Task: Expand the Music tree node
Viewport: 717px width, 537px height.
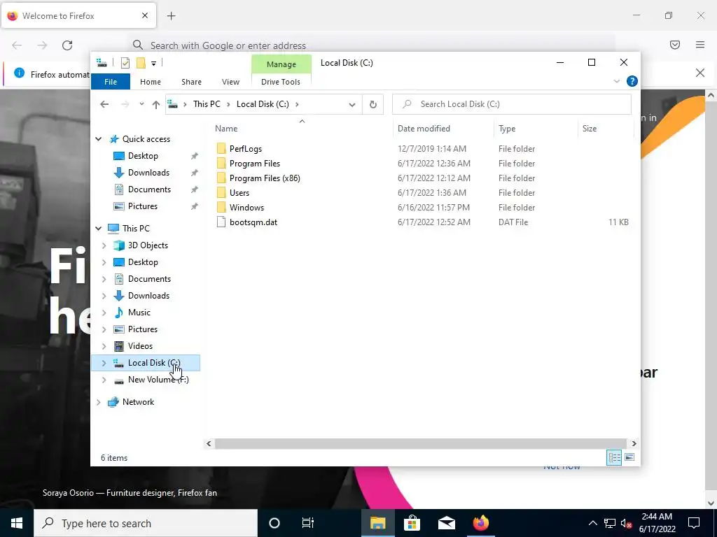Action: (x=104, y=313)
